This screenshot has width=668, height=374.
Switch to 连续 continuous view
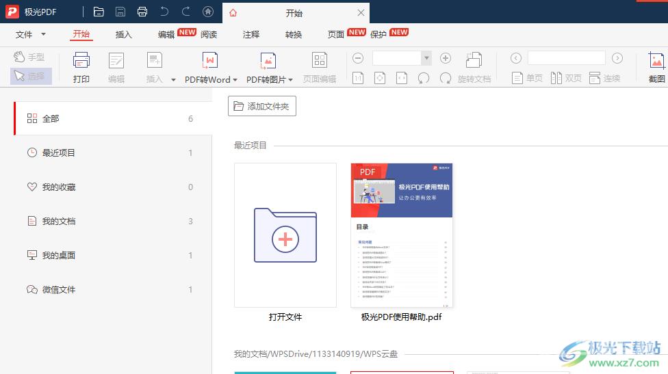tap(604, 79)
